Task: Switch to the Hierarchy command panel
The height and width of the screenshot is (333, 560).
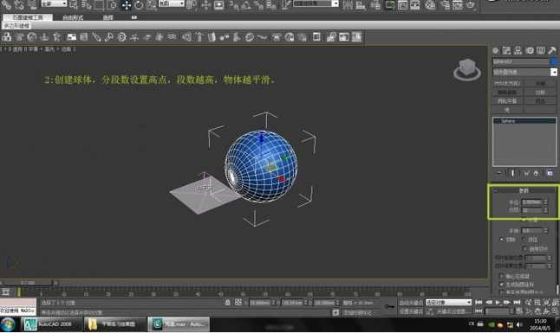Action: point(518,51)
